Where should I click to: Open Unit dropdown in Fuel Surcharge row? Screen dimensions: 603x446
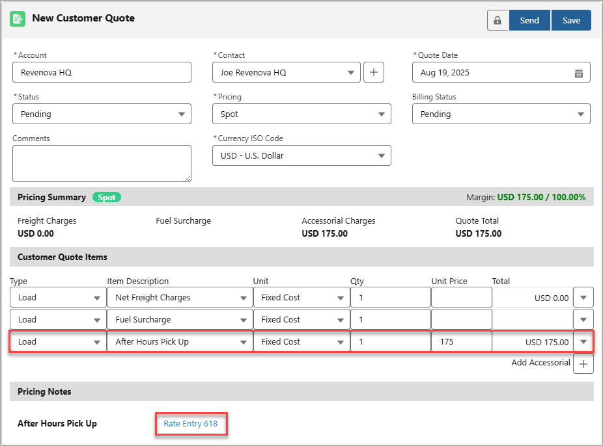(301, 319)
